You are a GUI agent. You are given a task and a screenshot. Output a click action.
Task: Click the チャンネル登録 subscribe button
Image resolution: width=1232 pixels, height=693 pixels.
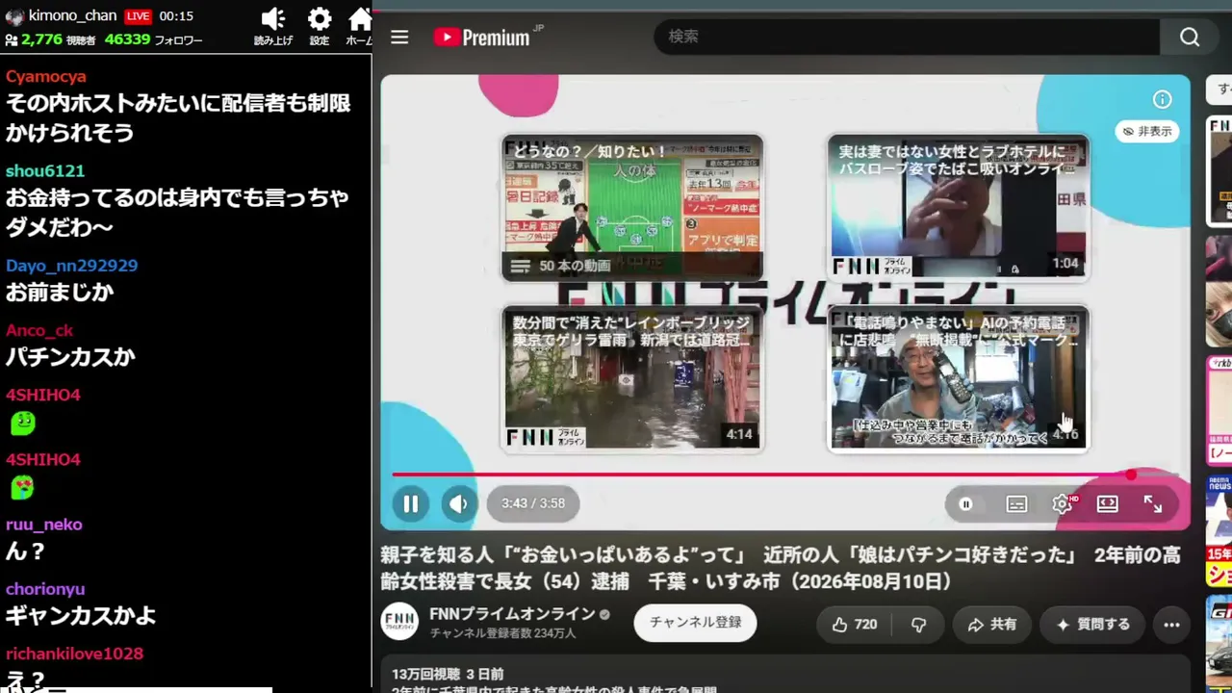click(695, 623)
